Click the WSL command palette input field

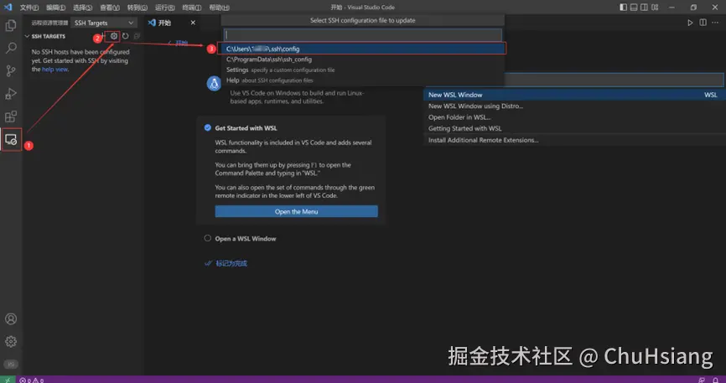point(614,80)
